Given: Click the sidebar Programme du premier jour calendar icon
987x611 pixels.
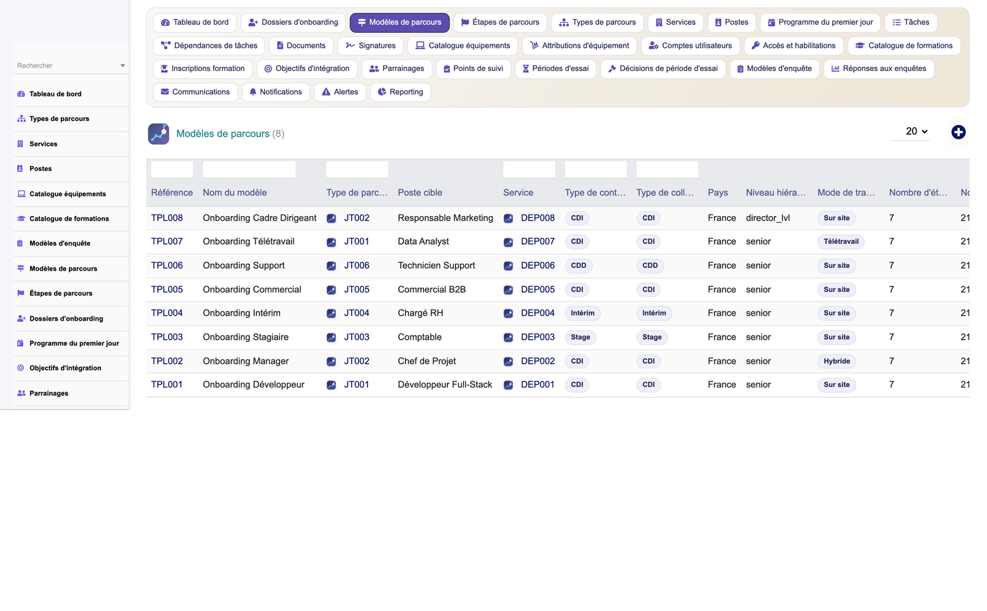Looking at the screenshot, I should [20, 343].
